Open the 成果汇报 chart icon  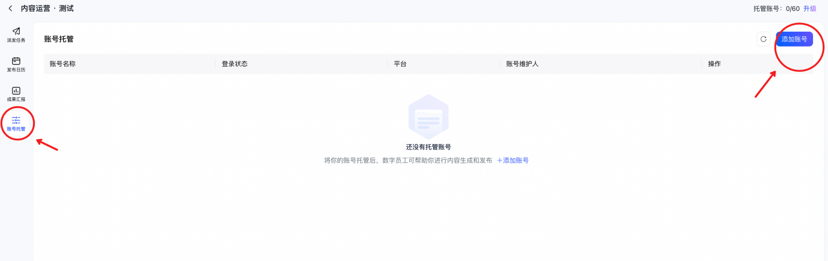[x=16, y=91]
